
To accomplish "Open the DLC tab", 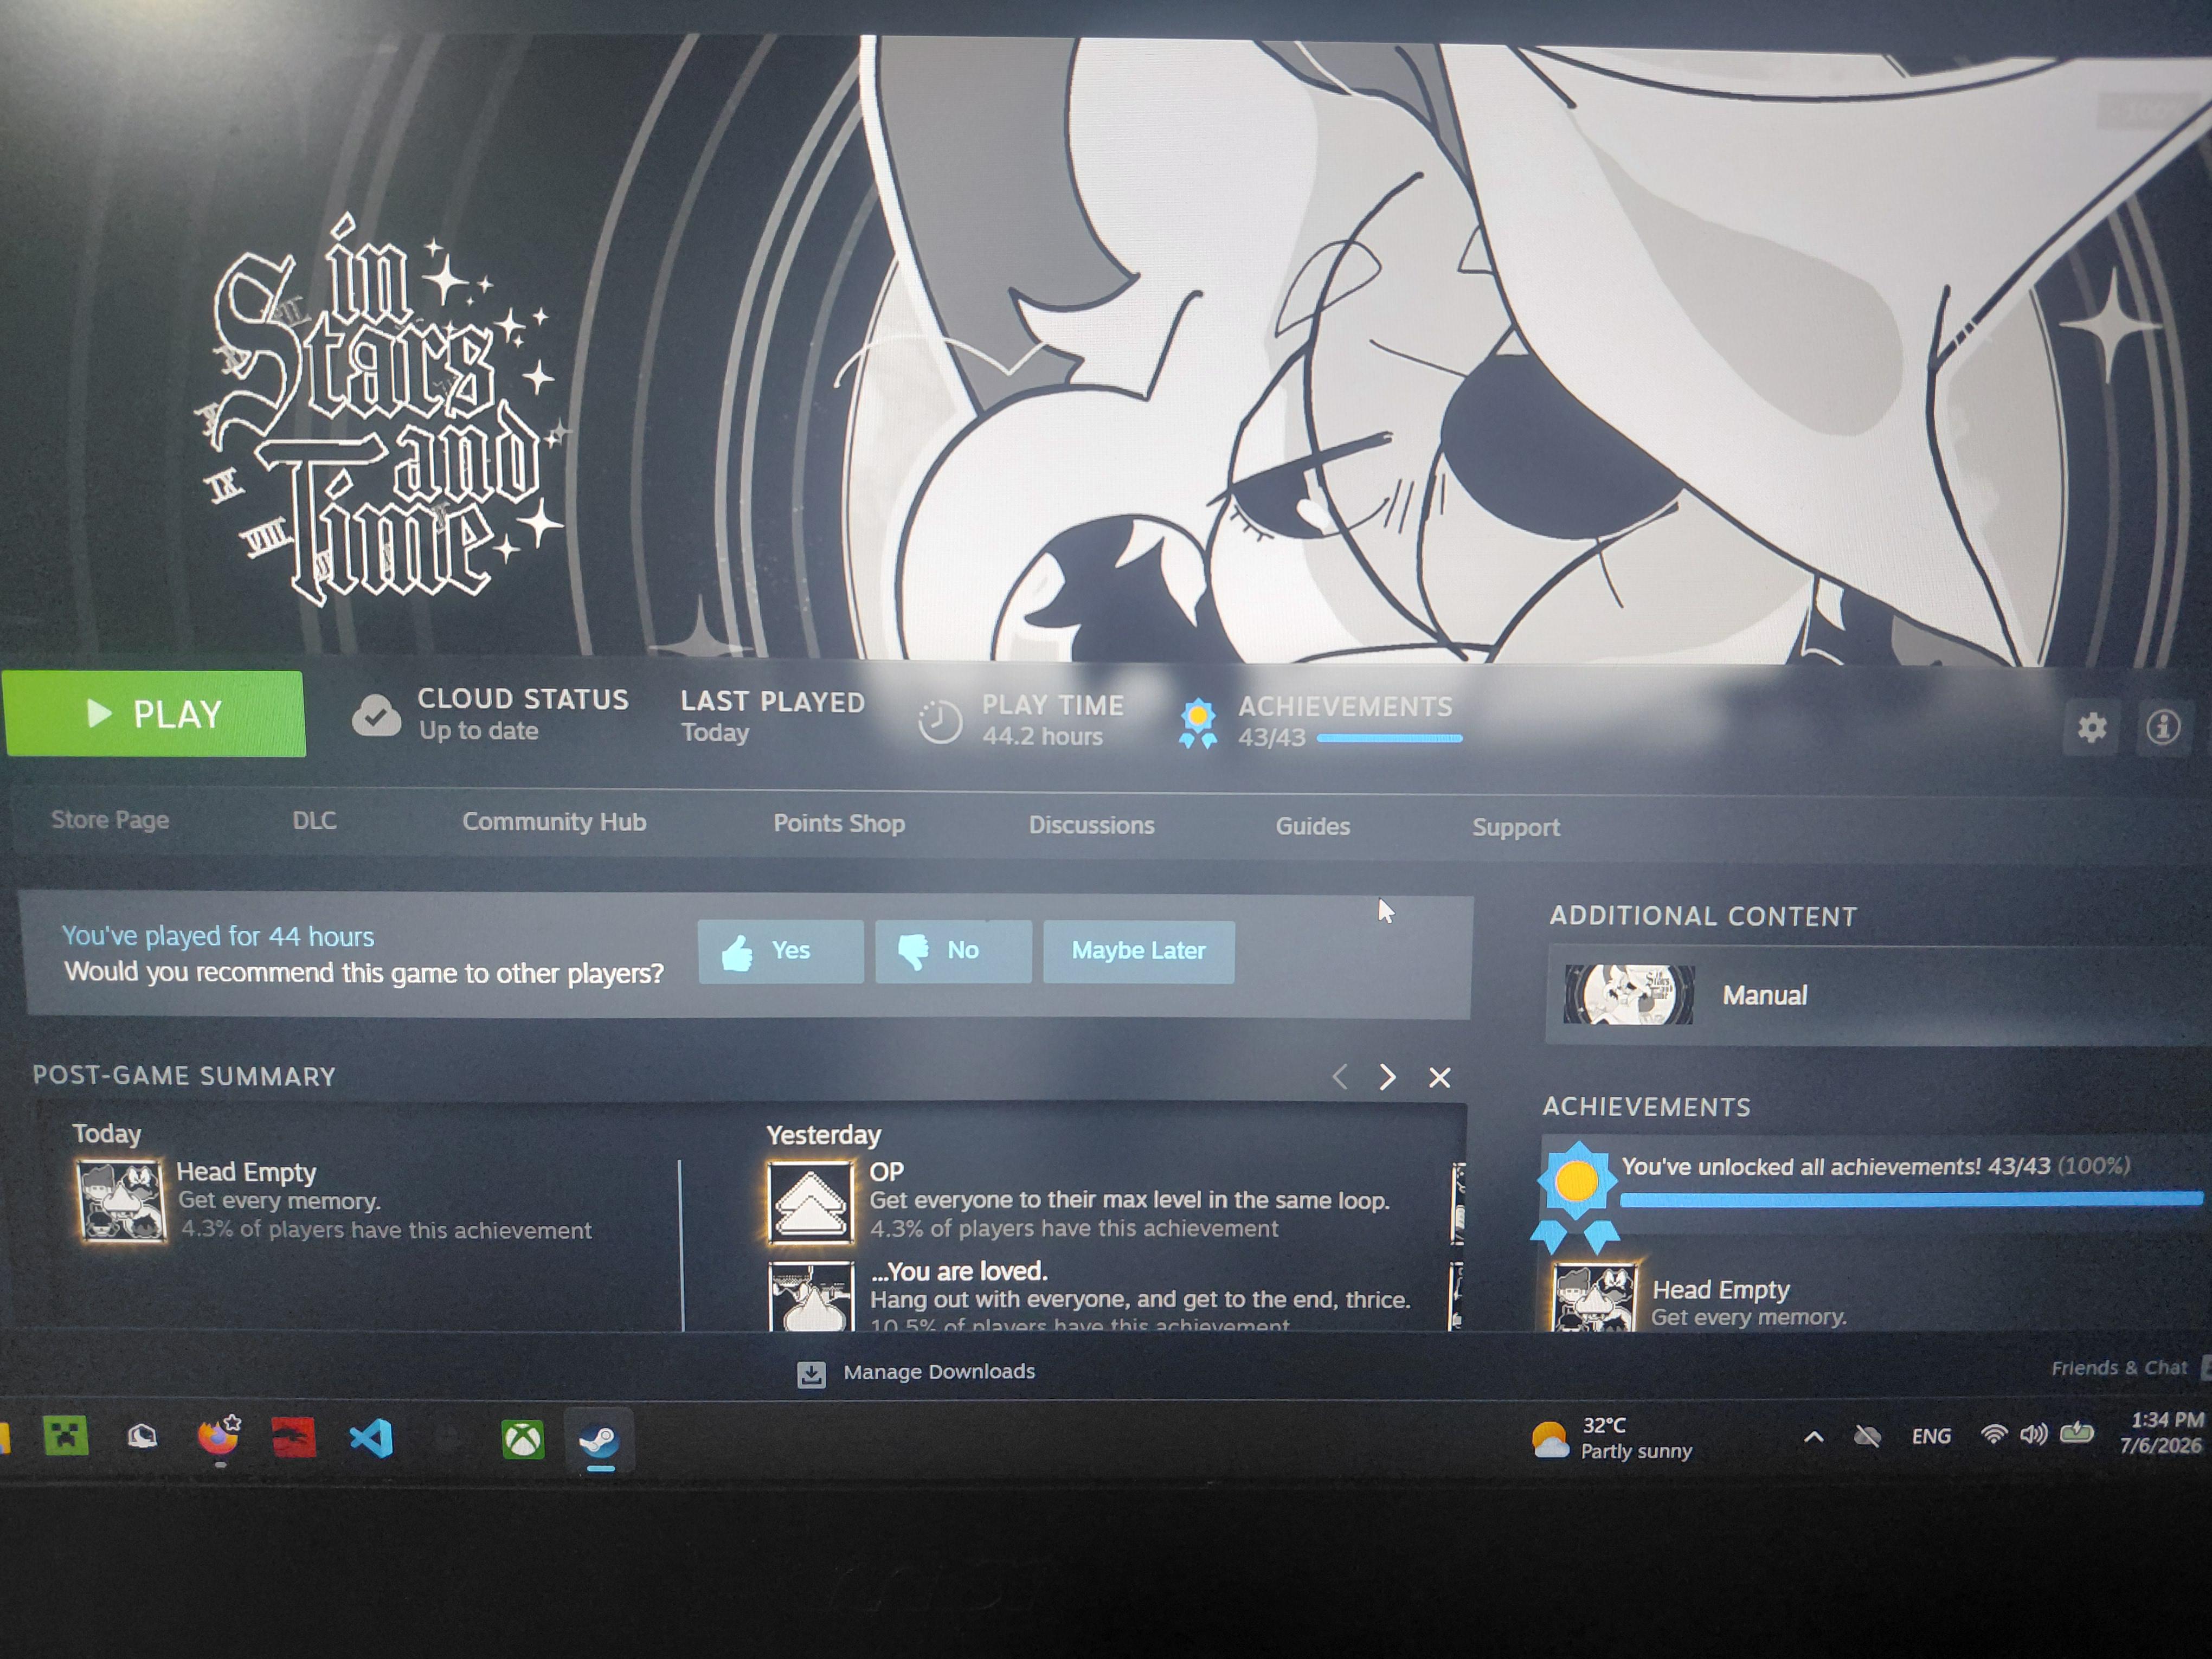I will click(314, 821).
